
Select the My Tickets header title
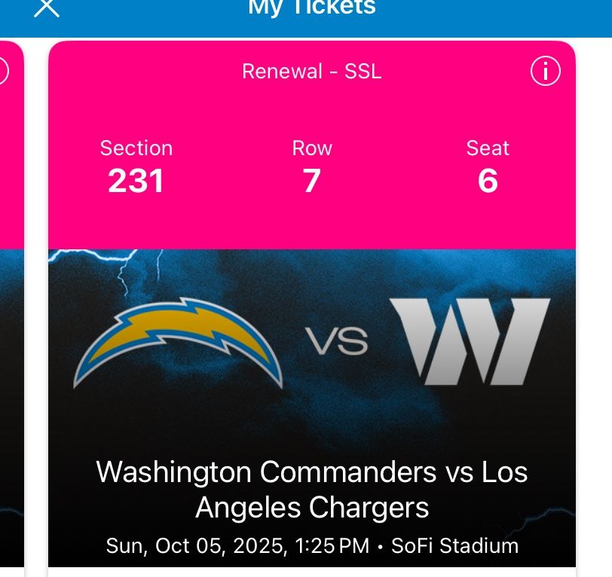coord(311,7)
